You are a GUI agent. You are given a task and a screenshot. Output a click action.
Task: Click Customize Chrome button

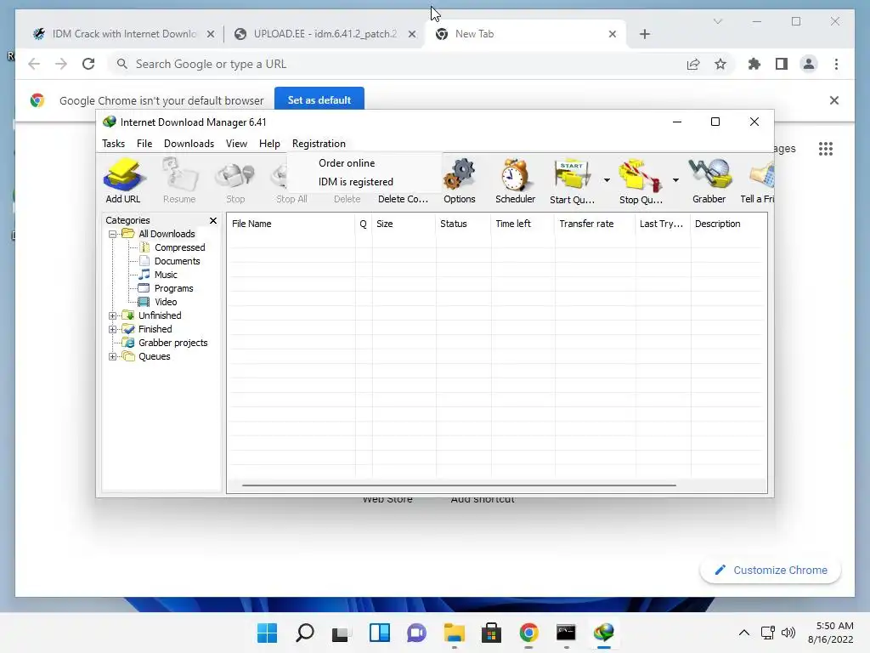771,570
